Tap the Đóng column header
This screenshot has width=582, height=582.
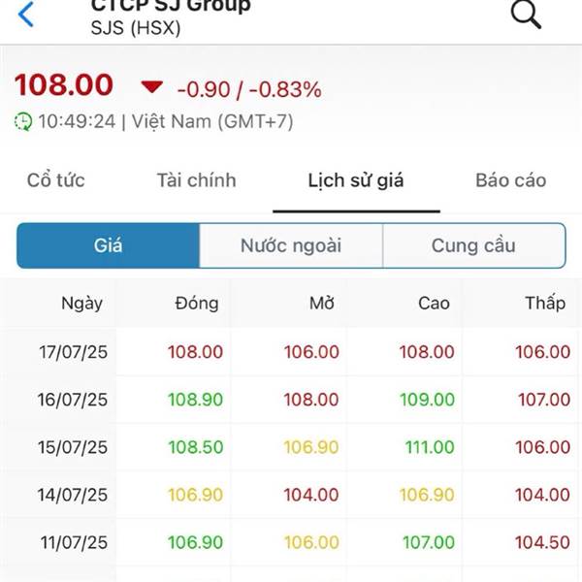(196, 304)
